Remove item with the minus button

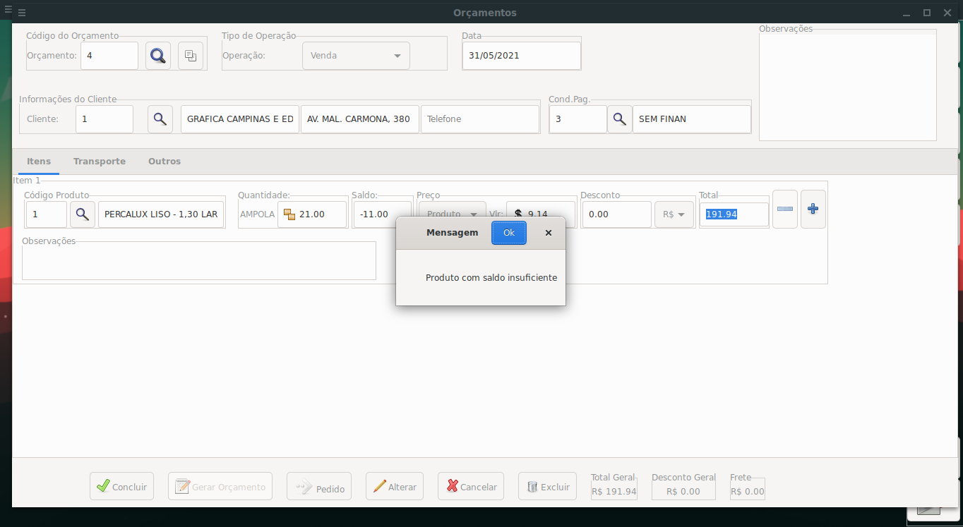point(785,209)
